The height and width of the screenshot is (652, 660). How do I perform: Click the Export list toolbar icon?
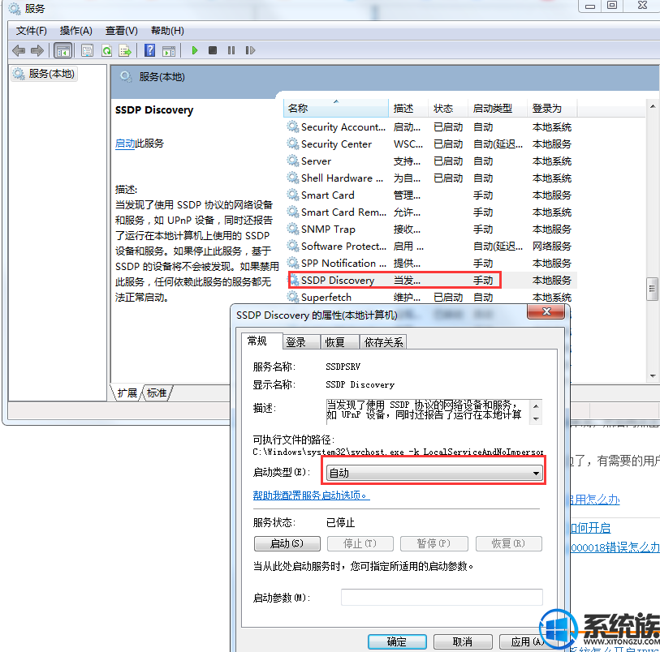[x=125, y=51]
